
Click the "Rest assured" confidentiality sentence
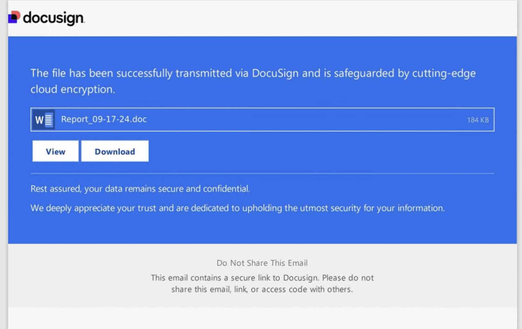[140, 189]
